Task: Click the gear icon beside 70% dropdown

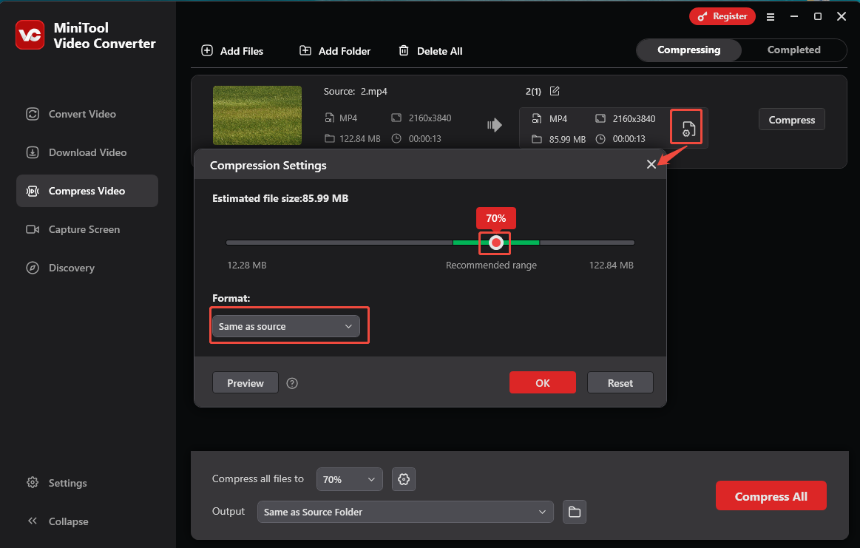Action: pos(404,479)
